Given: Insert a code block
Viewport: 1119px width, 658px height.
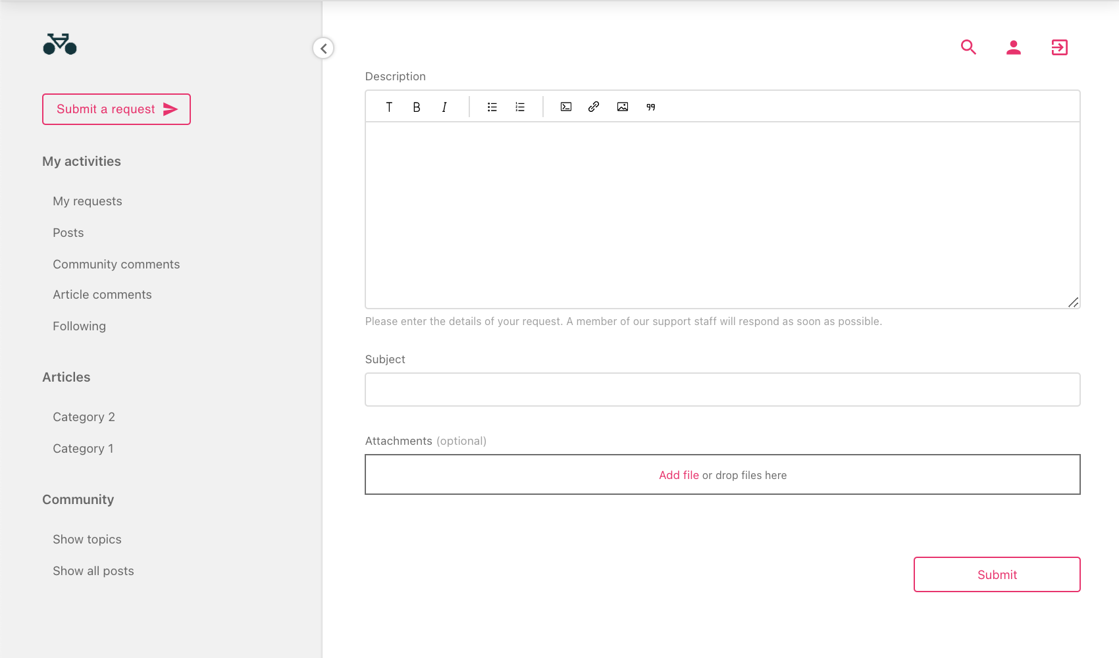Looking at the screenshot, I should click(566, 107).
